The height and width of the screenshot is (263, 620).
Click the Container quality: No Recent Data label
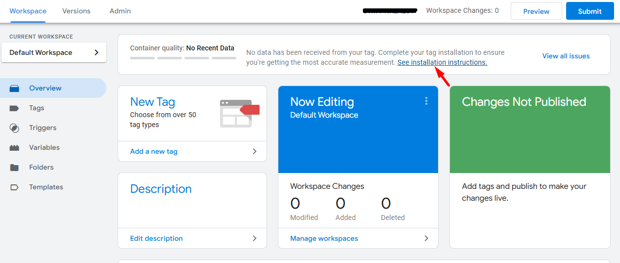point(182,48)
